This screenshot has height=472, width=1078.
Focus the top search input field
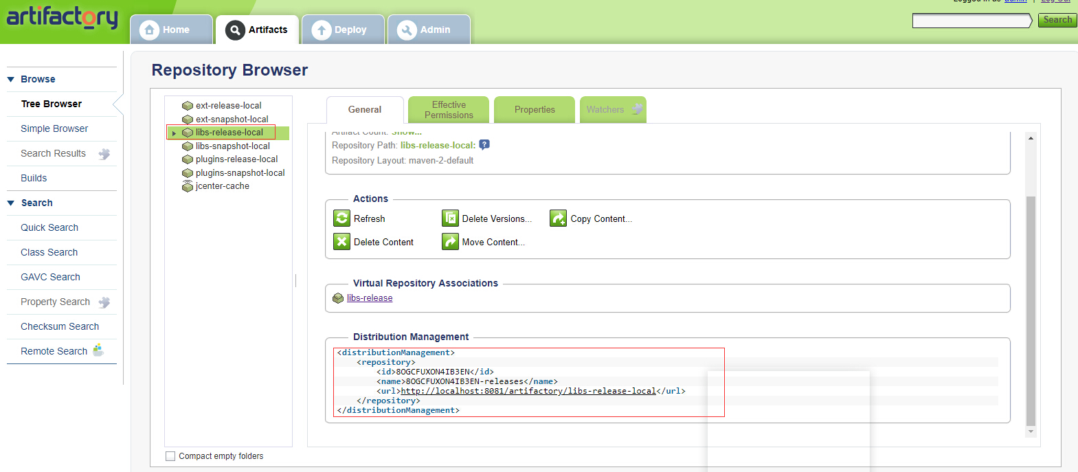coord(972,21)
